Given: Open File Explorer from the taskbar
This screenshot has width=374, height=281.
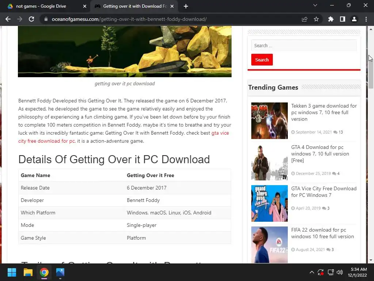Looking at the screenshot, I should click(28, 272).
